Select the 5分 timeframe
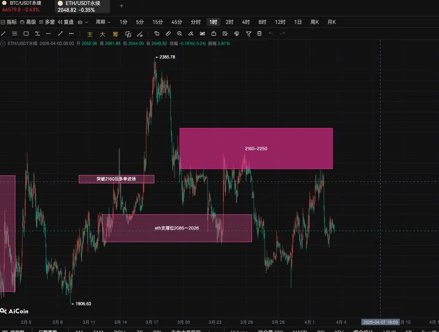Viewport: 439px width, 332px height. tap(140, 22)
